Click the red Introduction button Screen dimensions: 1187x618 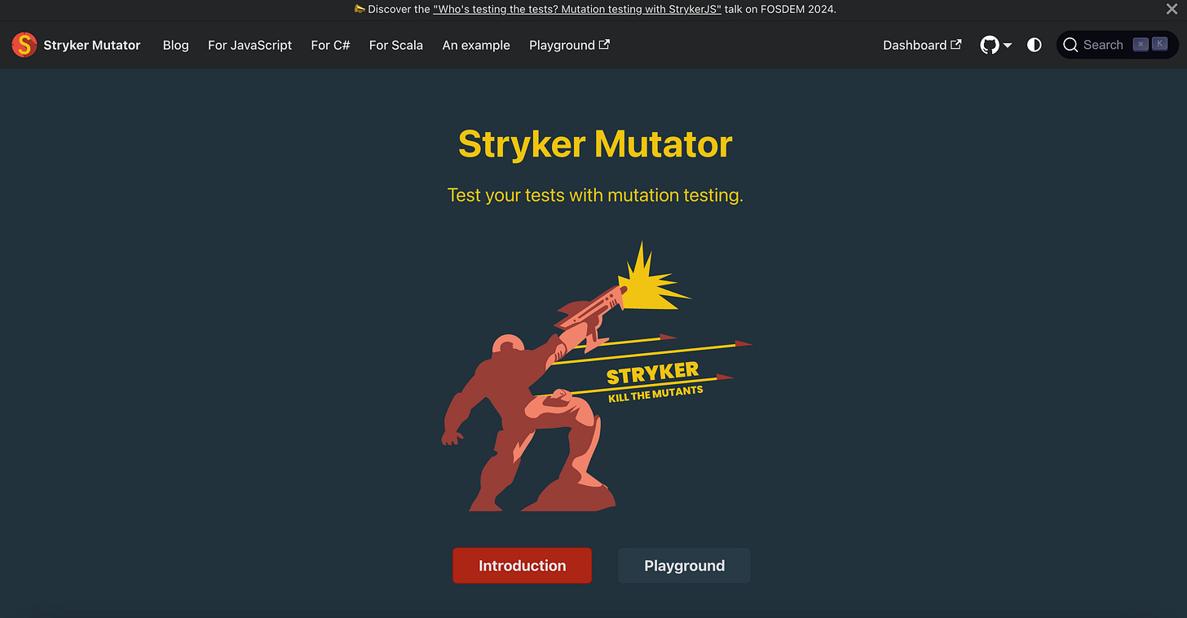coord(523,566)
